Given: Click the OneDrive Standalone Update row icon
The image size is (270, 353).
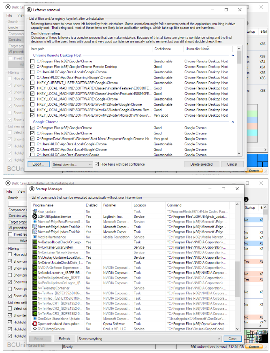Looking at the screenshot, I should tap(35, 319).
